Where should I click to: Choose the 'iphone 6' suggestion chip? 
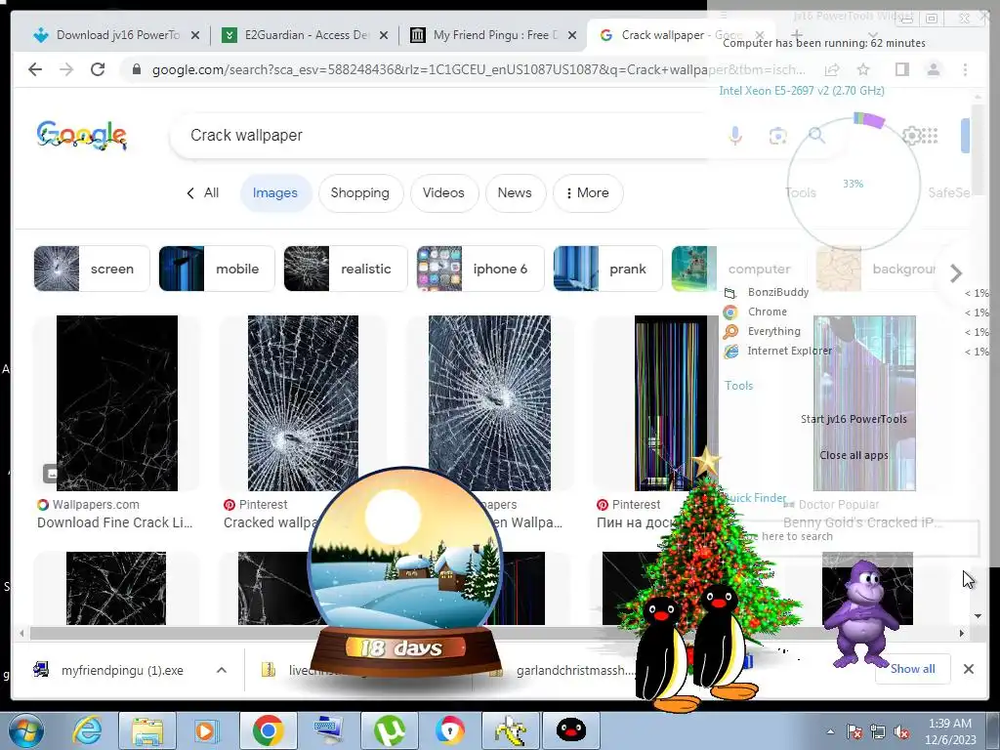(x=480, y=269)
